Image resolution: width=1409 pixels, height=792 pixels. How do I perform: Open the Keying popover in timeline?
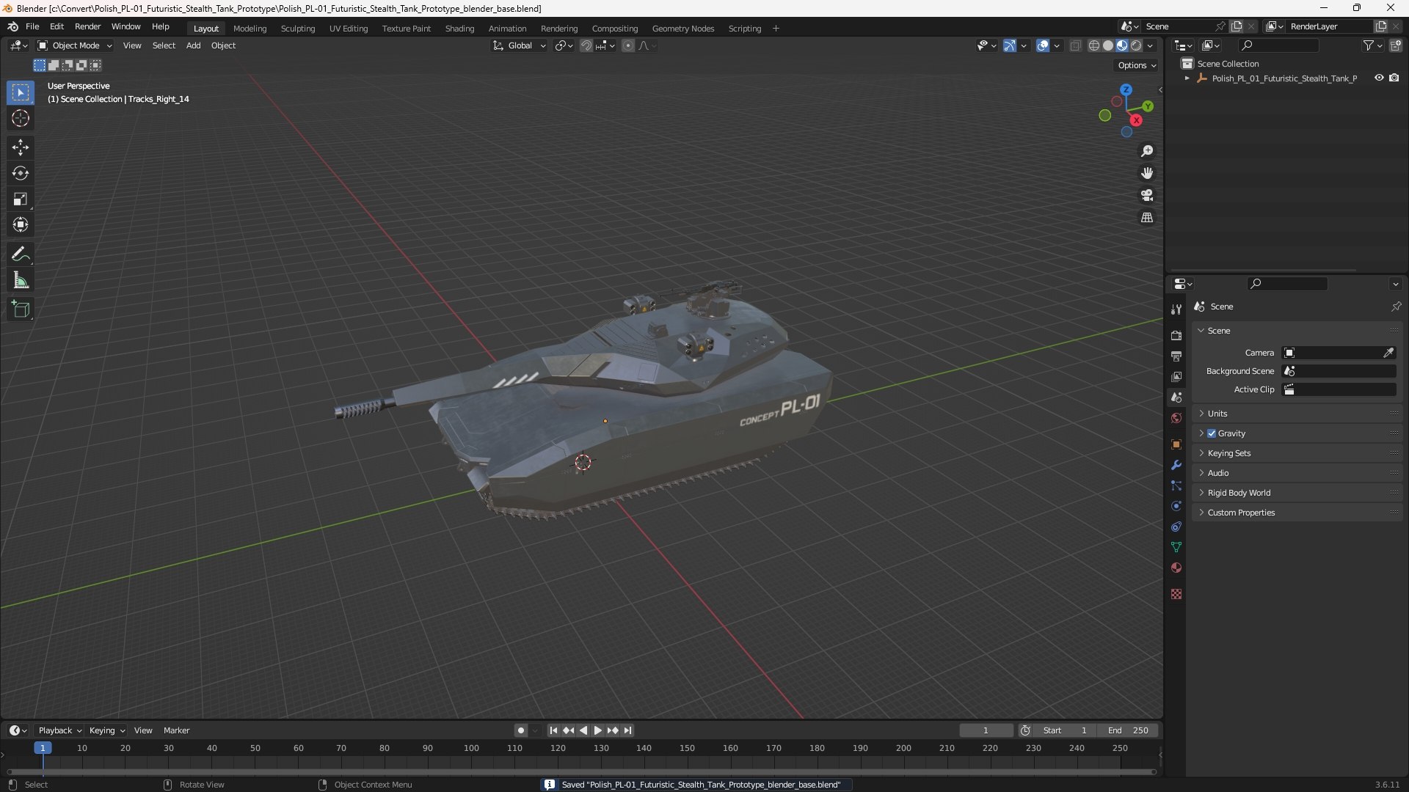click(x=106, y=730)
